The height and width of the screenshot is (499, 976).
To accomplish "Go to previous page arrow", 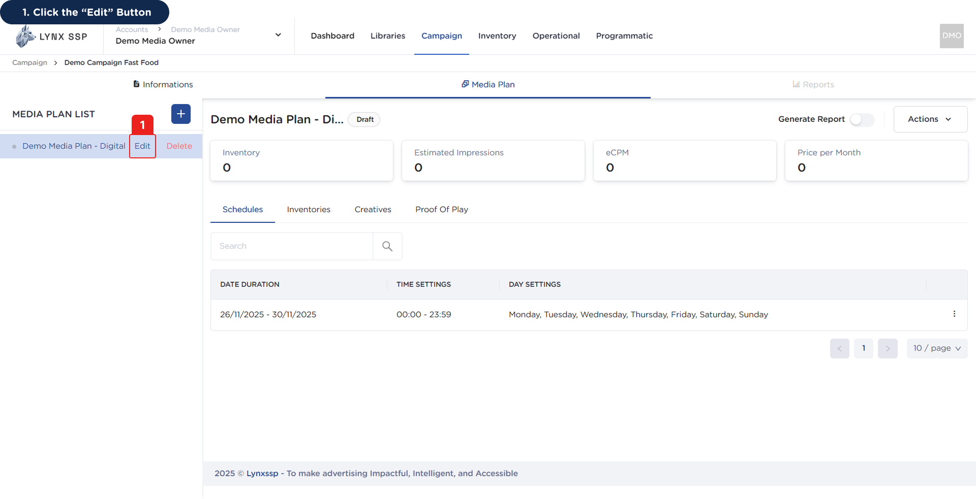I will click(x=840, y=348).
